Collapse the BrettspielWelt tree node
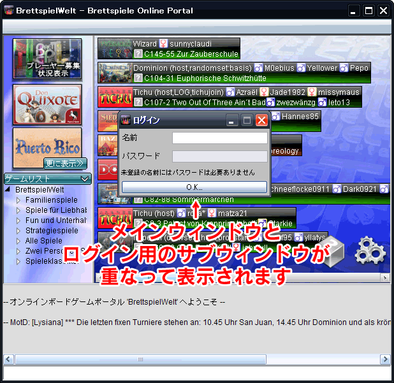The width and height of the screenshot is (394, 383). [8, 189]
